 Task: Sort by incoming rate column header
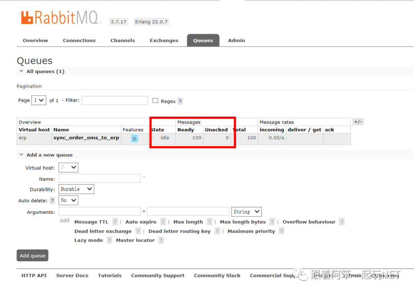272,130
